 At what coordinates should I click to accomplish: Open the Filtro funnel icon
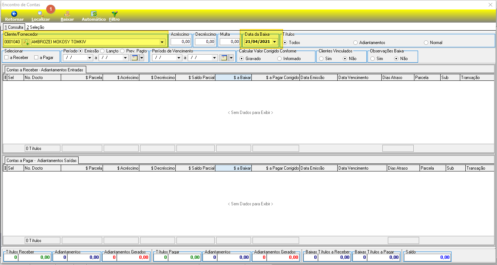coord(115,14)
